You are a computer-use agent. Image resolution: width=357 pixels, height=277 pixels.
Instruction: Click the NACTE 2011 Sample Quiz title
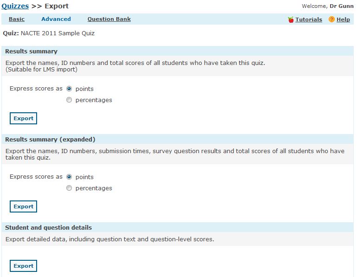click(x=57, y=33)
